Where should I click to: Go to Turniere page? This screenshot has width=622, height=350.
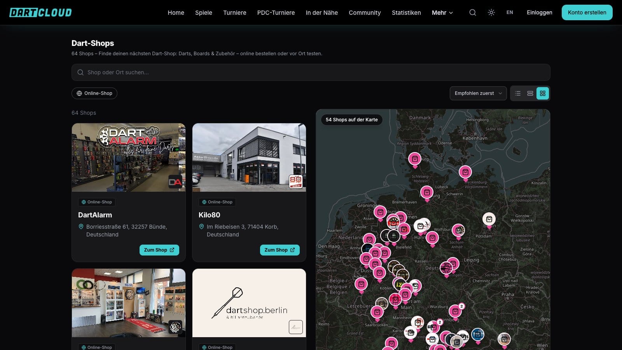click(235, 12)
